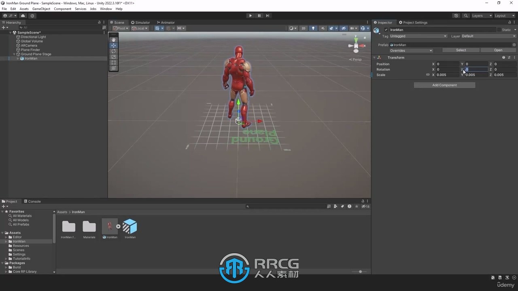
Task: Open the version control settings icon
Action: coord(32,16)
